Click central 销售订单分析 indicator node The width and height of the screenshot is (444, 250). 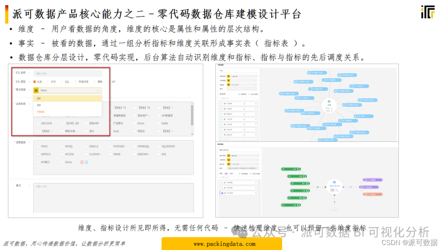[x=334, y=187]
